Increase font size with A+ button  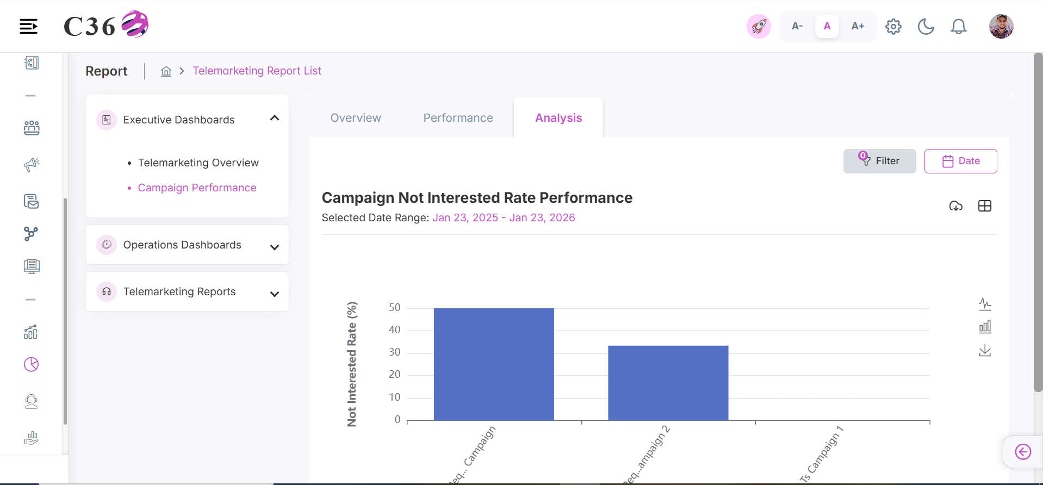pos(858,26)
